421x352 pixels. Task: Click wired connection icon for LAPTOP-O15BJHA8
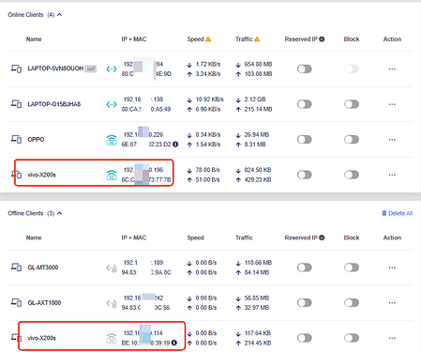coord(112,104)
